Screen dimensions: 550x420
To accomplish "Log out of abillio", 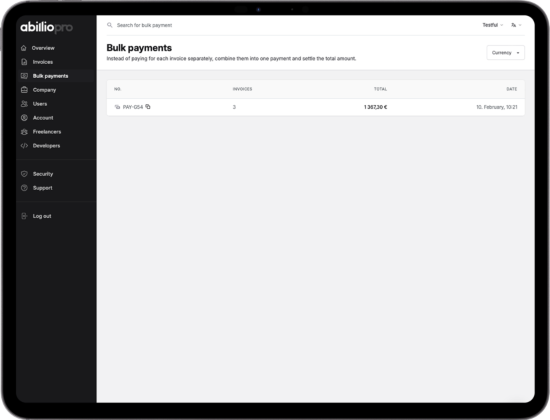I will [x=42, y=216].
